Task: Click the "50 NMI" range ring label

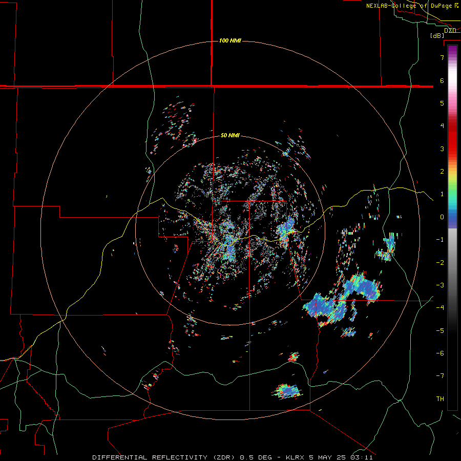Action: coord(230,136)
